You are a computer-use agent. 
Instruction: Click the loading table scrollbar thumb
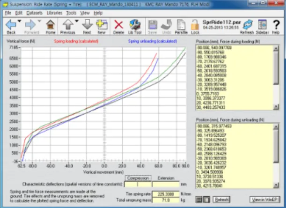point(276,68)
